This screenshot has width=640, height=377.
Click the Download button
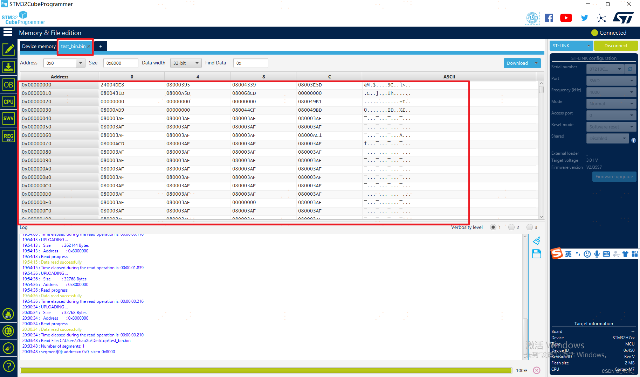(x=517, y=63)
